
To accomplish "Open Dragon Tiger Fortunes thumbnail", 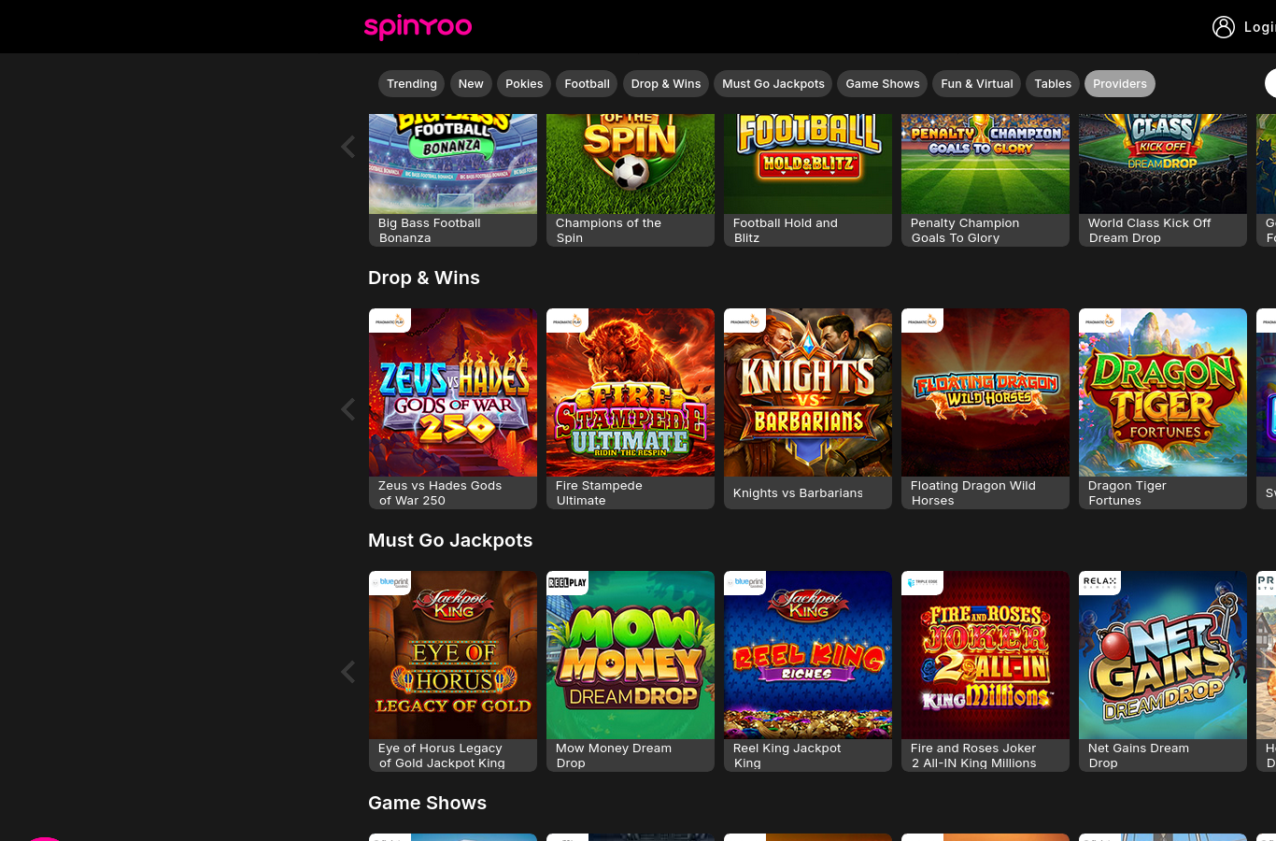I will point(1163,392).
